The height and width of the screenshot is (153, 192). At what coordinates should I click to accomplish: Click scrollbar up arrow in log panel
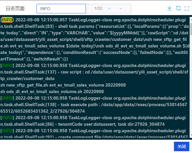[191, 19]
